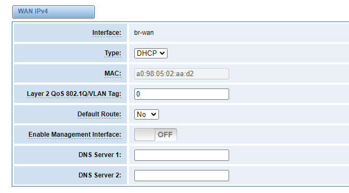The image size is (349, 193).
Task: Click into the DNS Server 1 field
Action: coord(181,155)
